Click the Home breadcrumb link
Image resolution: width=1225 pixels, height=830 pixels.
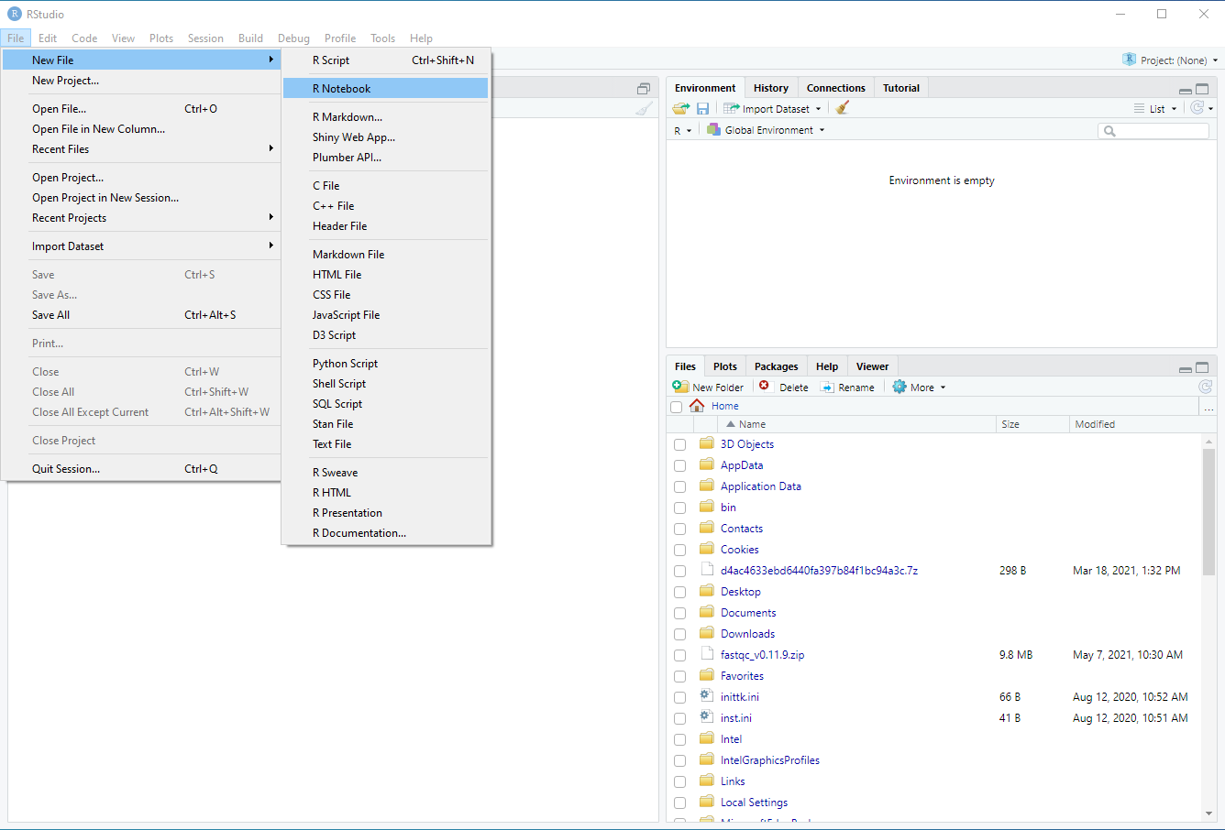coord(724,406)
